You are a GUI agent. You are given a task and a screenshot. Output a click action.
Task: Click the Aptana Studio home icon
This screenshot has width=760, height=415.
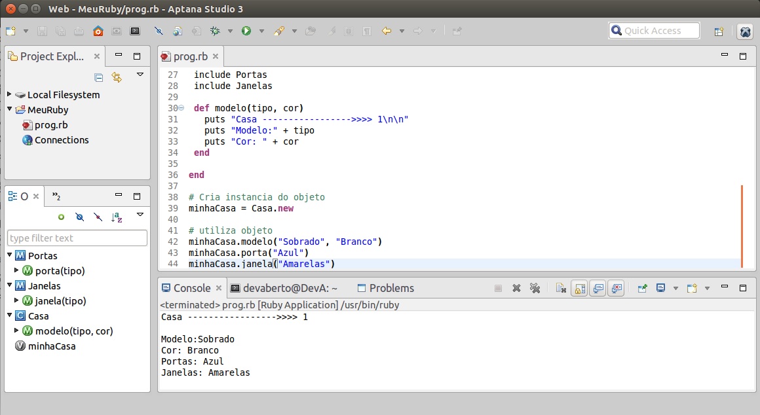98,31
